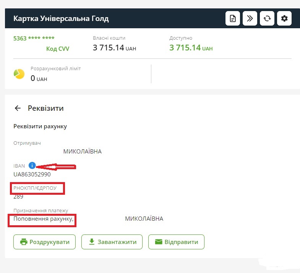Click recipient name under Отримувач
The image size is (300, 273).
pos(82,152)
